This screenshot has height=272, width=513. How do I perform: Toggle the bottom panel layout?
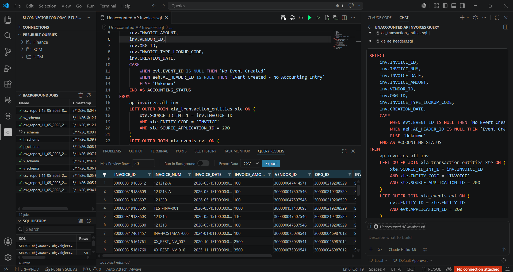454,6
